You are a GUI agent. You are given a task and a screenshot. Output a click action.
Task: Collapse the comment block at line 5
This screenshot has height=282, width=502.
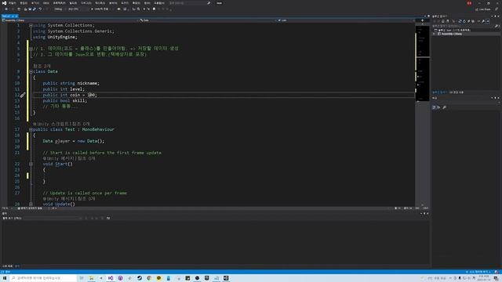click(x=31, y=49)
